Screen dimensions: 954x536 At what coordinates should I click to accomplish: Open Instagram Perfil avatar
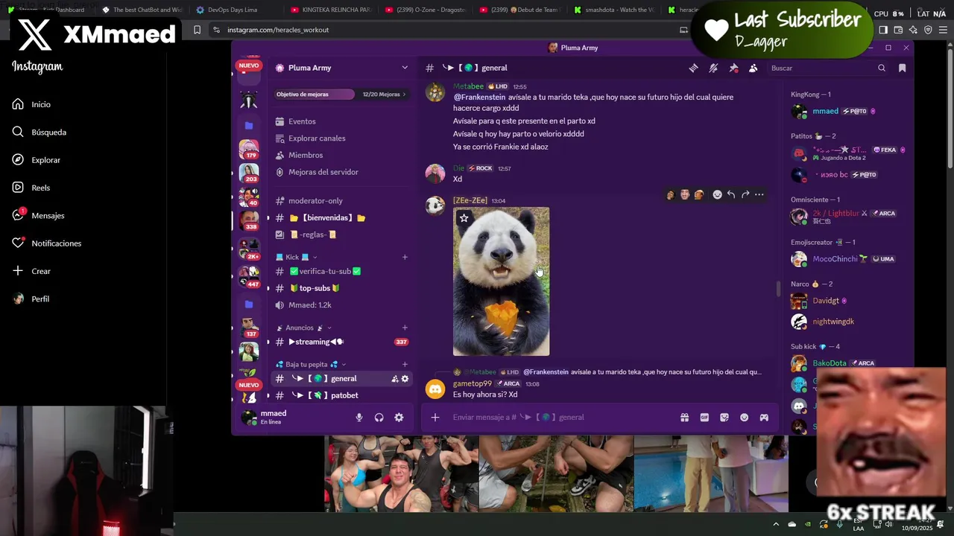(18, 299)
